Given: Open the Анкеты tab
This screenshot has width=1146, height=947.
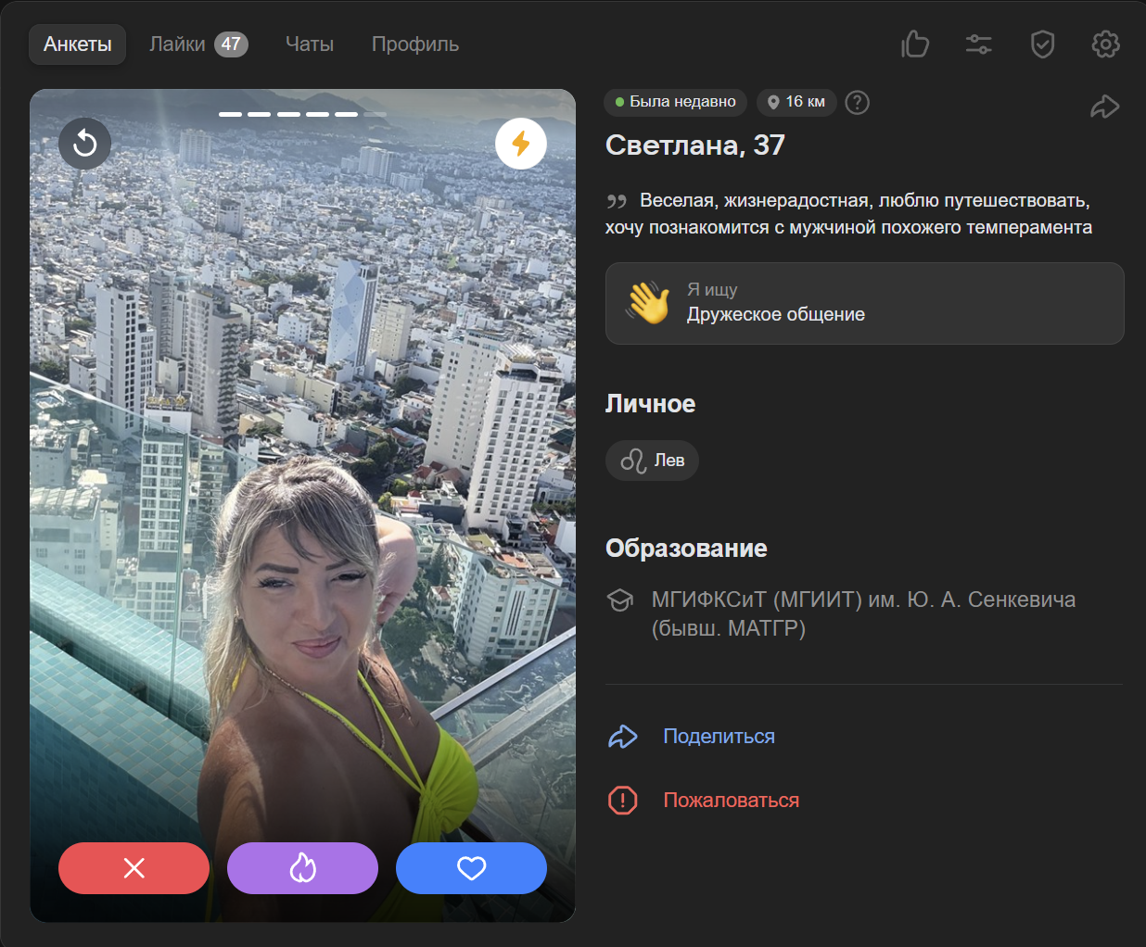Looking at the screenshot, I should coord(77,44).
